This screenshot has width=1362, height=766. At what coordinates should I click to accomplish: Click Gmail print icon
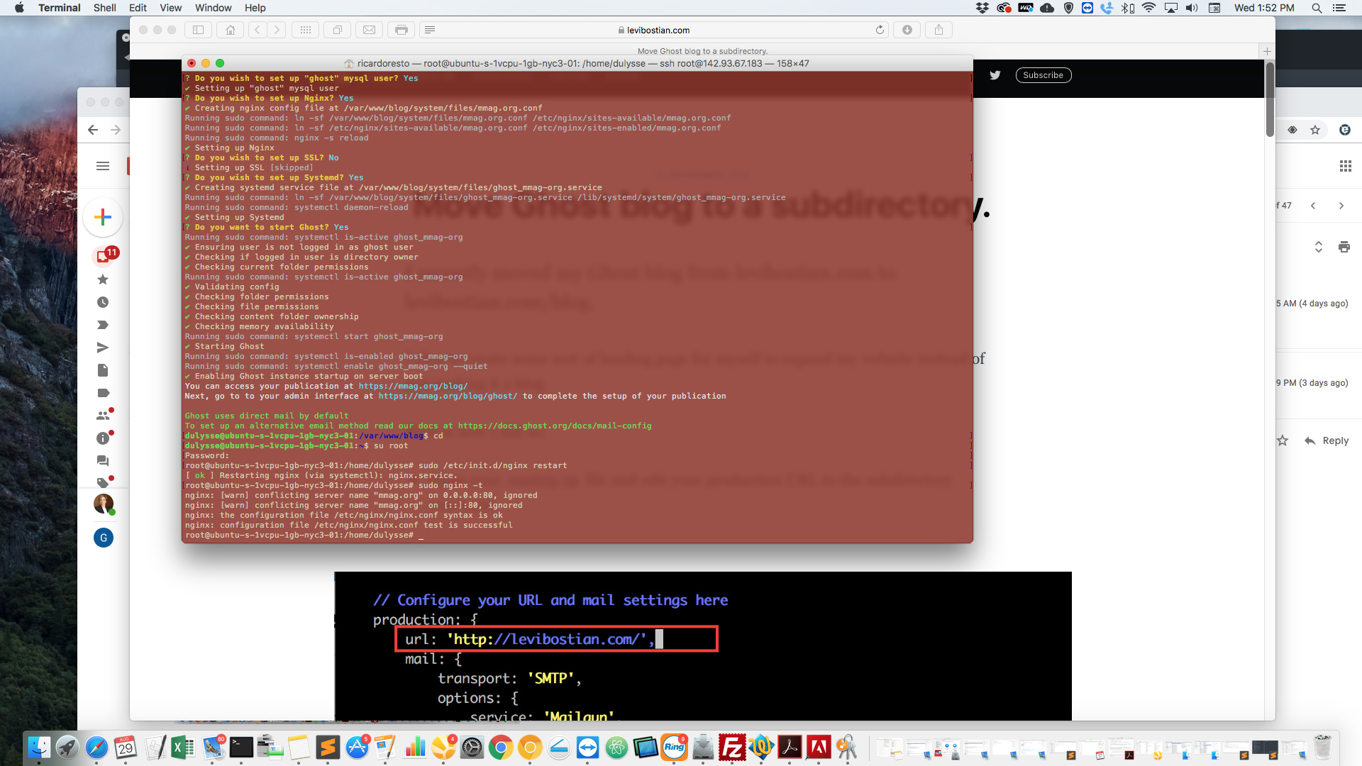[x=1344, y=247]
